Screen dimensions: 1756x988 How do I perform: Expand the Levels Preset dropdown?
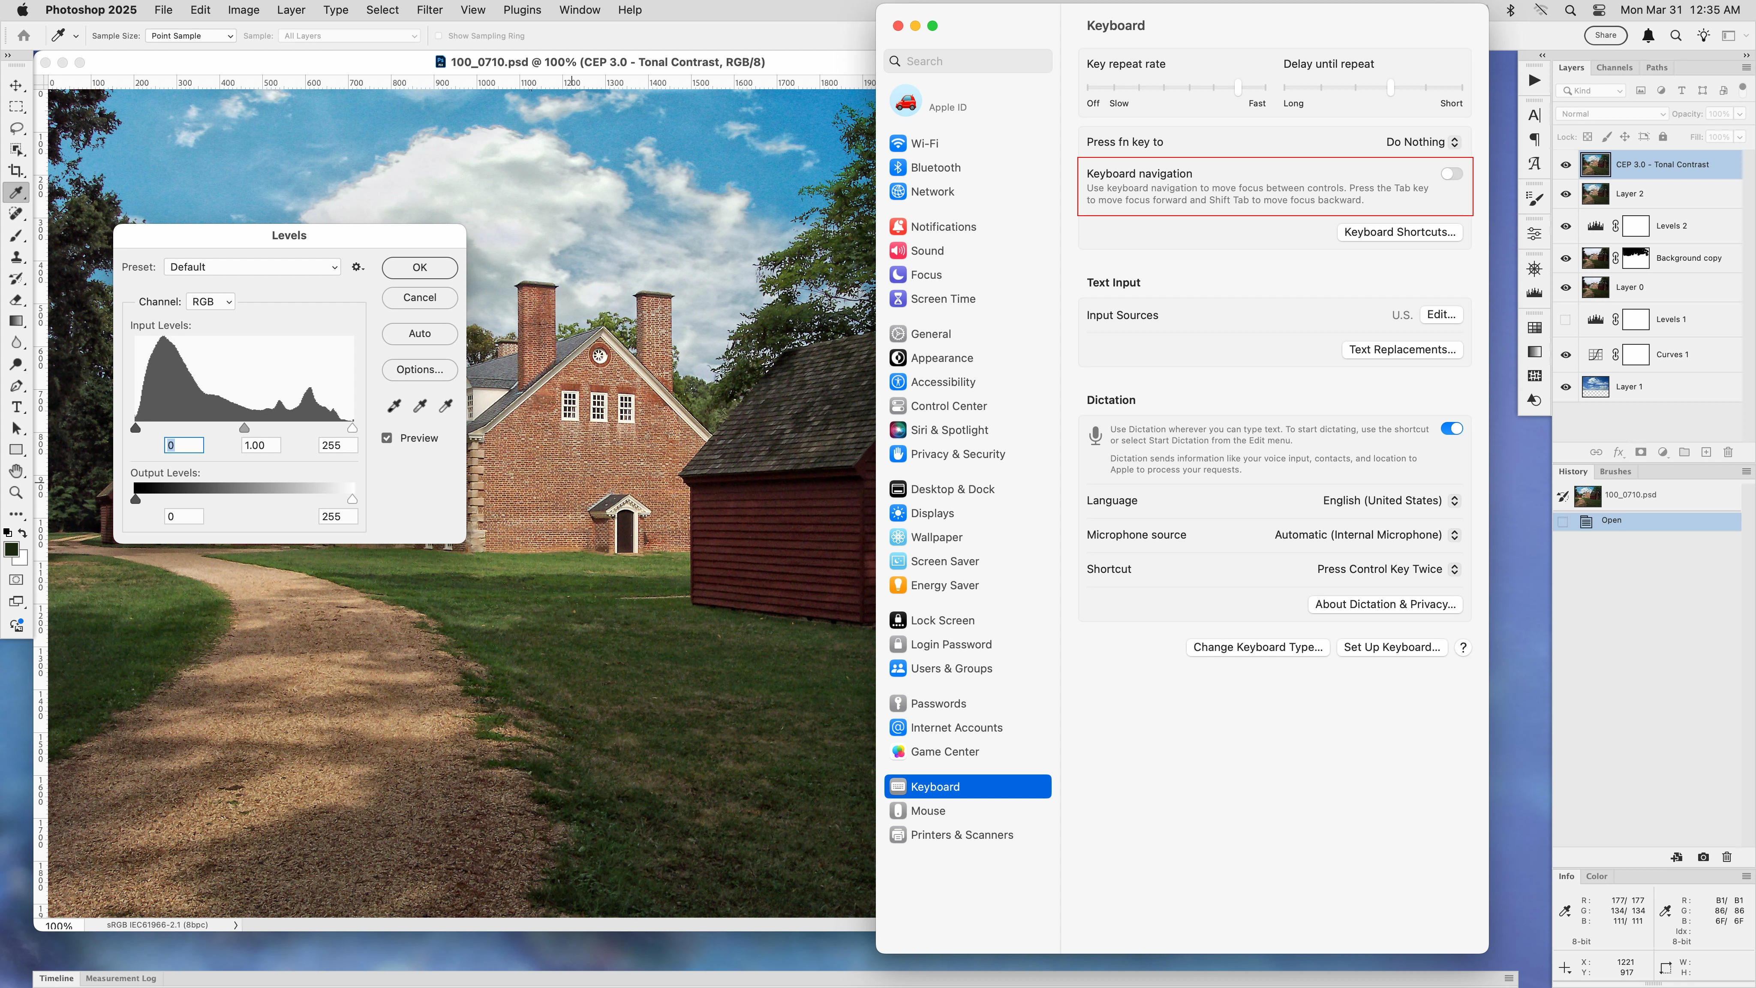pos(252,267)
